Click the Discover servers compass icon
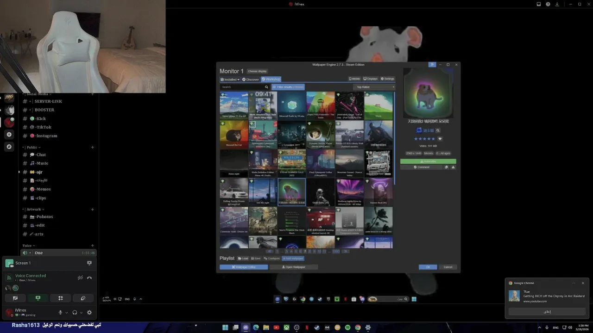Image resolution: width=593 pixels, height=333 pixels. 9,147
